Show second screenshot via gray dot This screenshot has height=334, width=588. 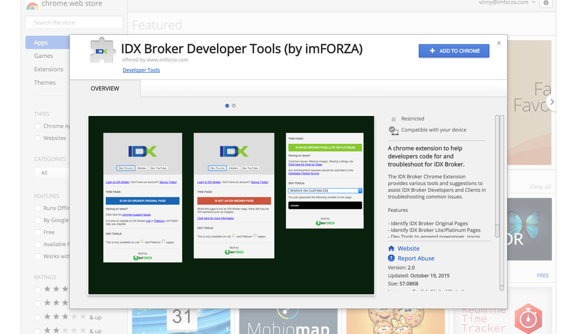click(234, 106)
